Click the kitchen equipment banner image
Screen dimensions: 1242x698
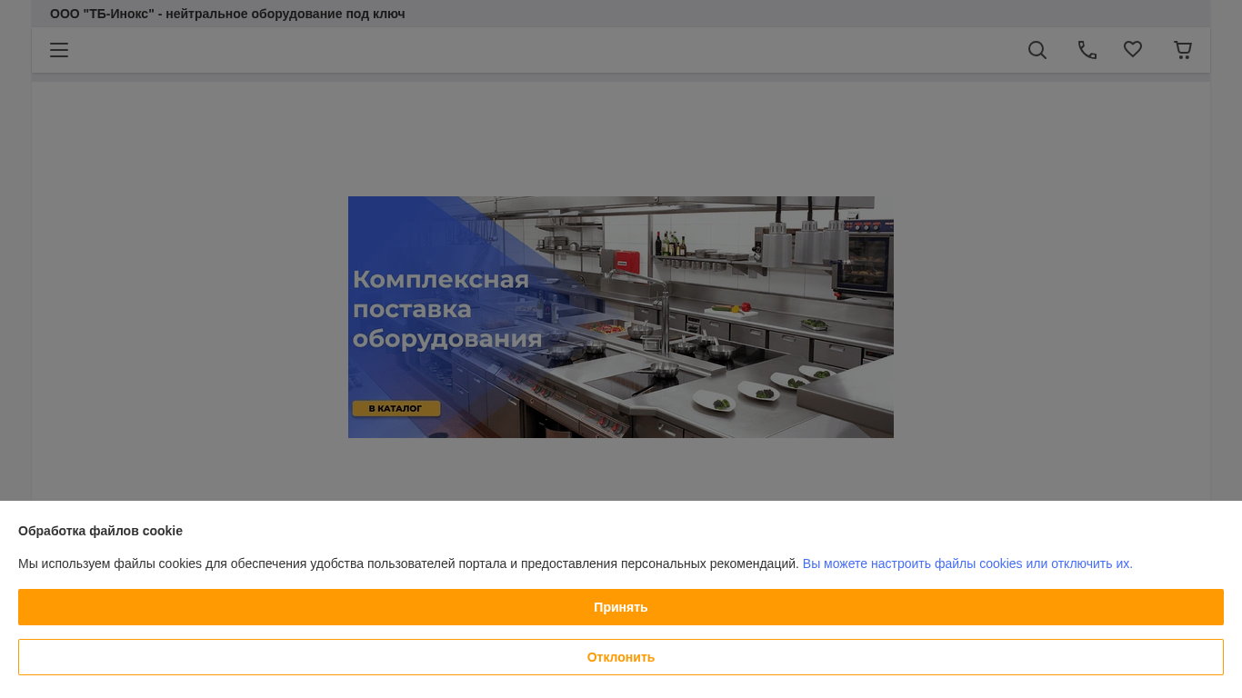[x=621, y=317]
